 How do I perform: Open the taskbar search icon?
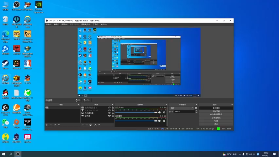pos(10,154)
